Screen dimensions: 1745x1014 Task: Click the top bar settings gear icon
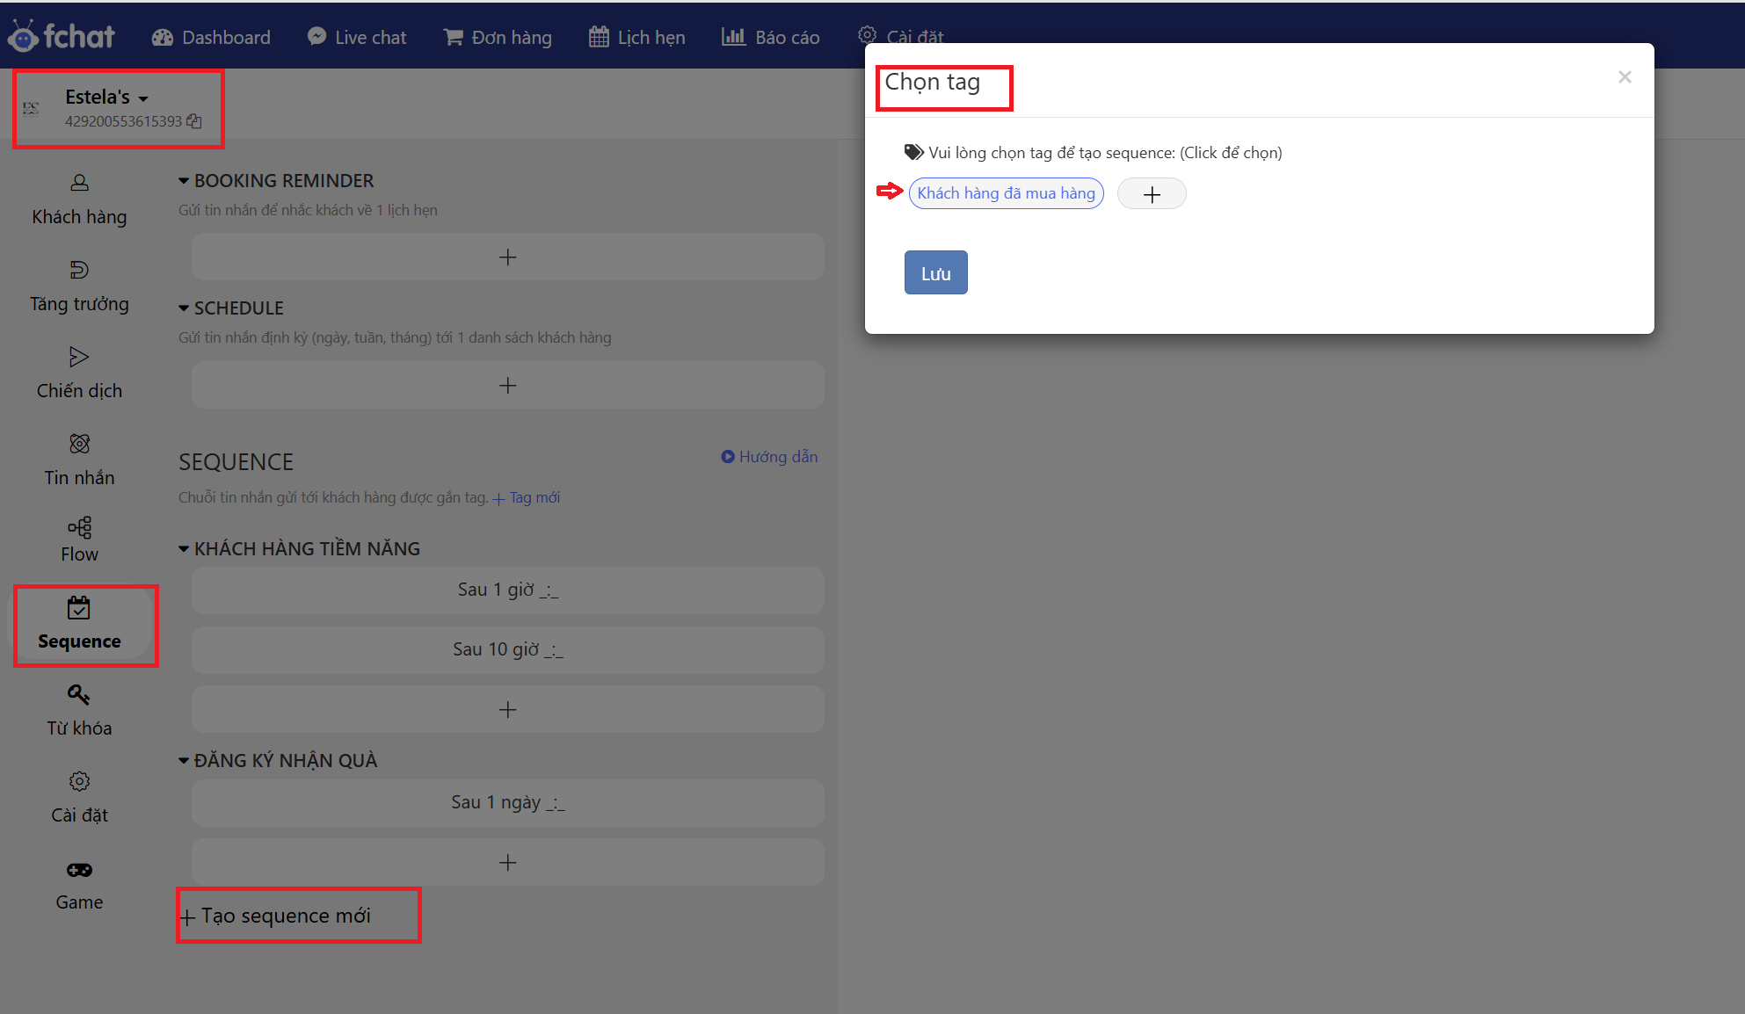(x=867, y=35)
